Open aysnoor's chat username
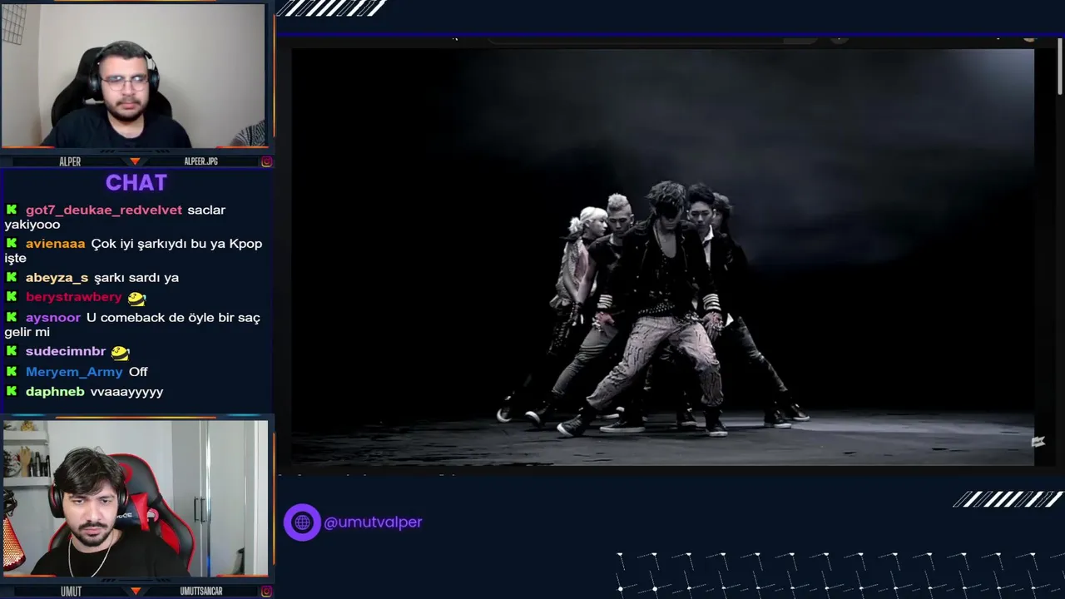The width and height of the screenshot is (1065, 599). (53, 318)
